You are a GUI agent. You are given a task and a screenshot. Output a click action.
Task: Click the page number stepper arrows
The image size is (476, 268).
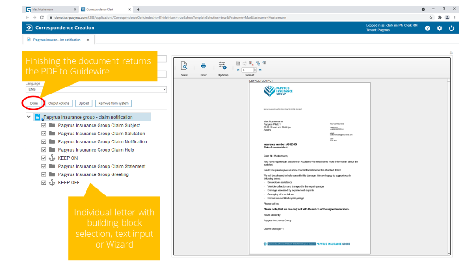[255, 70]
